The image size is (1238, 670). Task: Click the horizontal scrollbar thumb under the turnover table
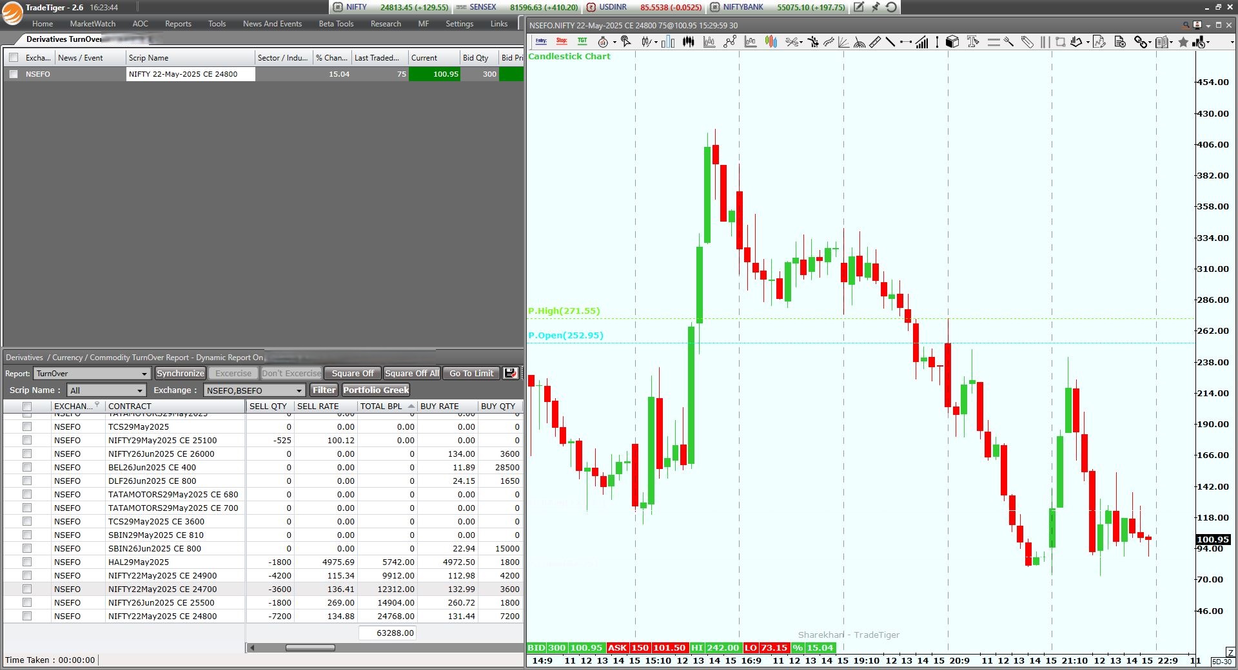[x=310, y=647]
